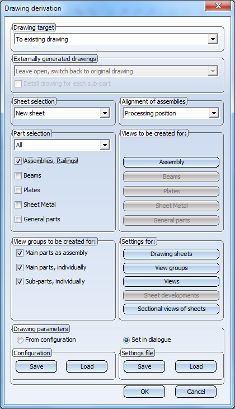The image size is (235, 409).
Task: Uncheck Assemblies, Railings checkbox
Action: (18, 161)
